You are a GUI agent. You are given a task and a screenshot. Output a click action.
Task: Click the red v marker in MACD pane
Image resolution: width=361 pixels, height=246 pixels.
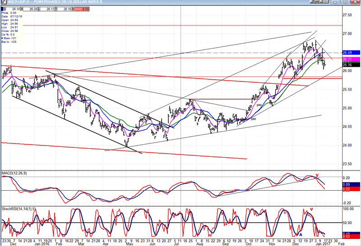click(x=317, y=175)
